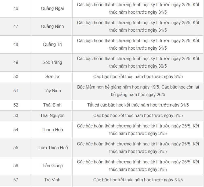204x187 pixels.
Task: Click the Thái Bình province name
Action: pyautogui.click(x=52, y=105)
